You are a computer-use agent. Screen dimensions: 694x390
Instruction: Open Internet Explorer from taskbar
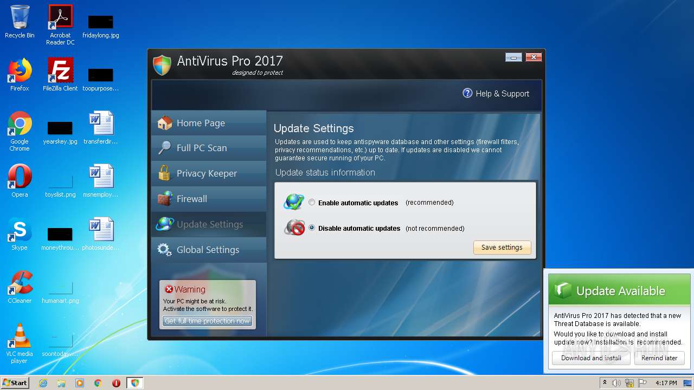tap(43, 383)
